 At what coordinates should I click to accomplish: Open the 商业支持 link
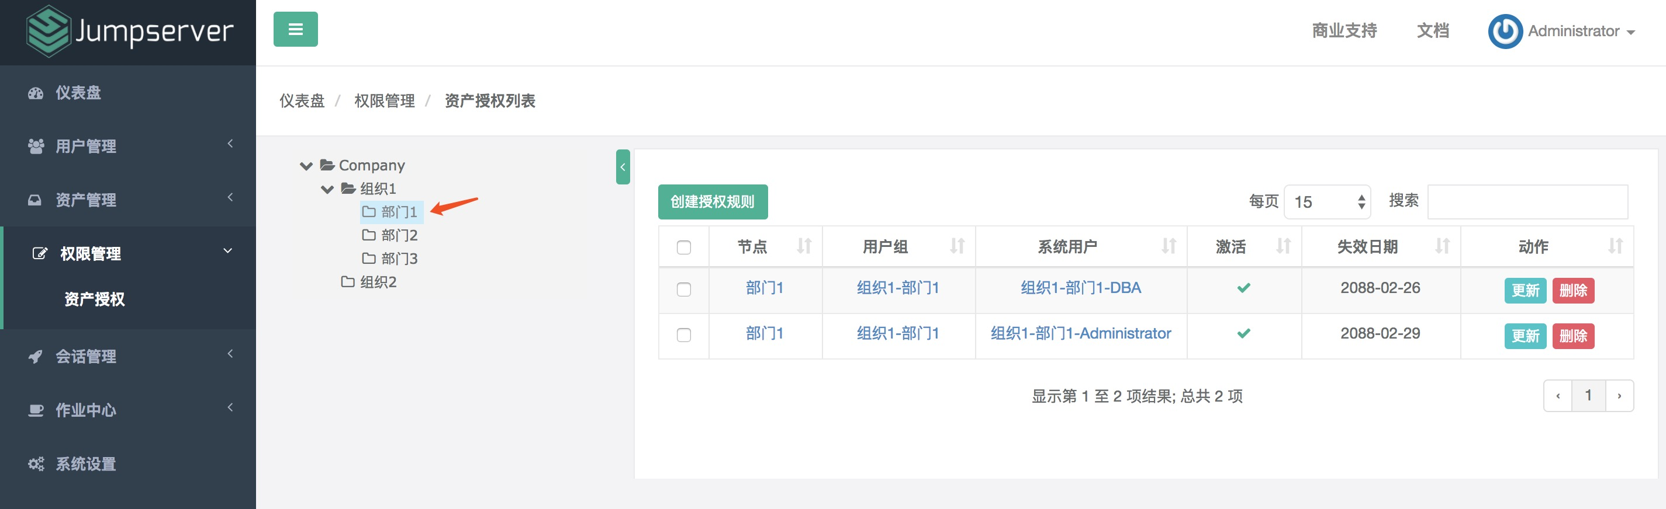pos(1344,30)
